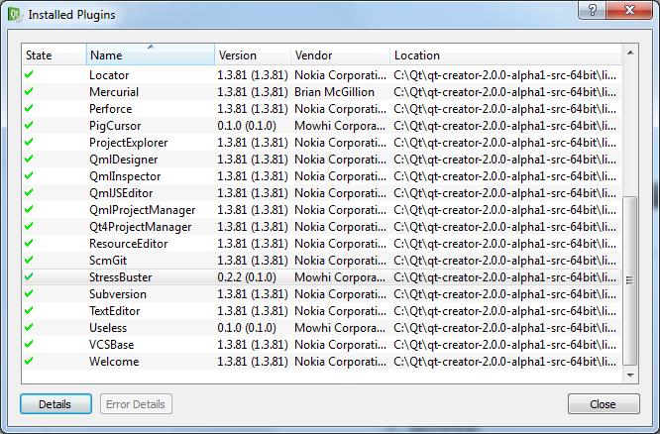This screenshot has width=660, height=434.
Task: Sort by the Vendor column header
Action: (x=340, y=55)
